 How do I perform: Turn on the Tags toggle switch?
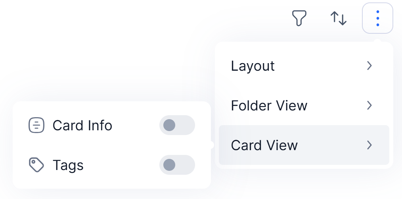[x=177, y=165]
